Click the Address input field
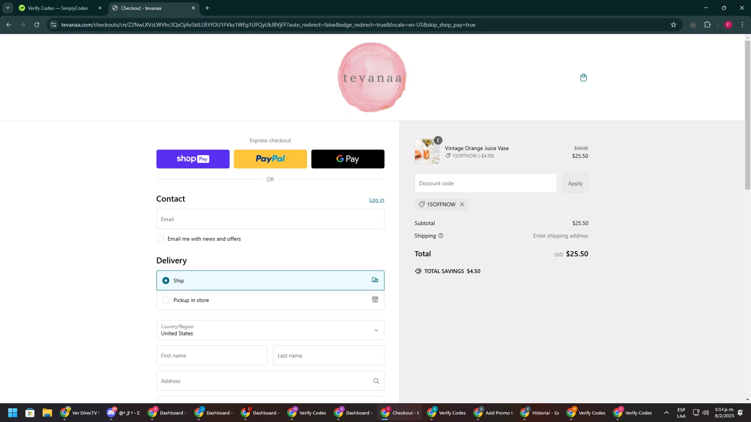 270,381
